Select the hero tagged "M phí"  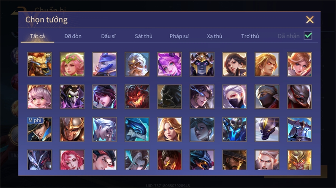click(40, 129)
